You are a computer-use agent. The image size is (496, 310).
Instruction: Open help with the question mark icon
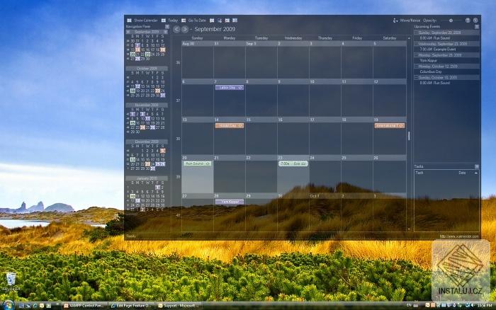click(468, 21)
